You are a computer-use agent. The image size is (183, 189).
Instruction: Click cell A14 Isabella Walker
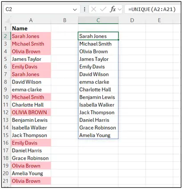[x=31, y=128]
